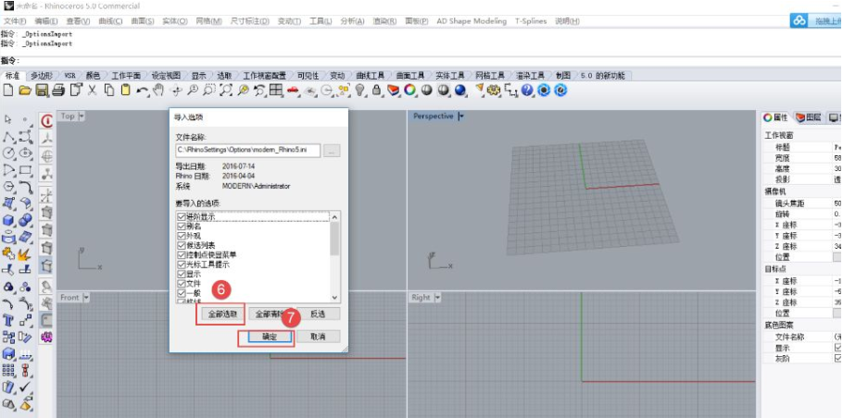Click the blue render sphere icon

[x=460, y=90]
